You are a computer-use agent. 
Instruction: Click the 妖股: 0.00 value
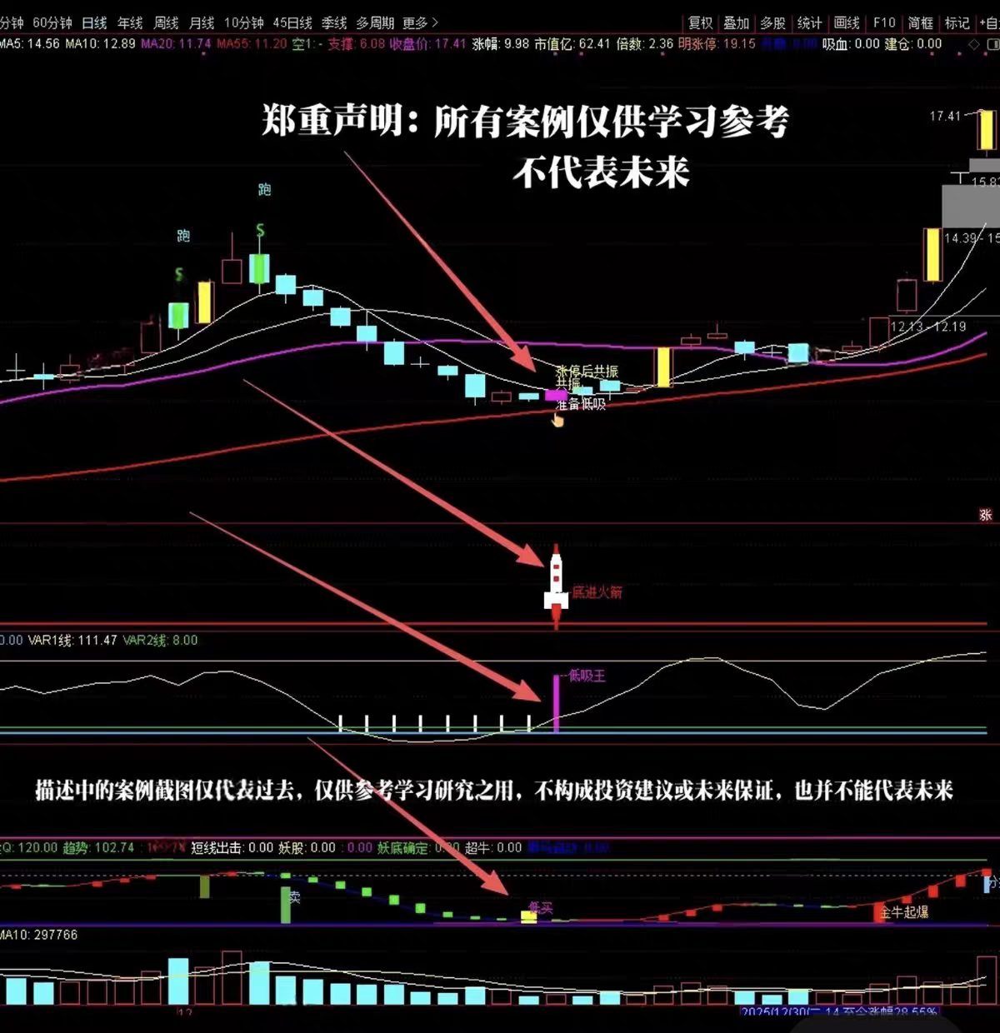tap(307, 847)
